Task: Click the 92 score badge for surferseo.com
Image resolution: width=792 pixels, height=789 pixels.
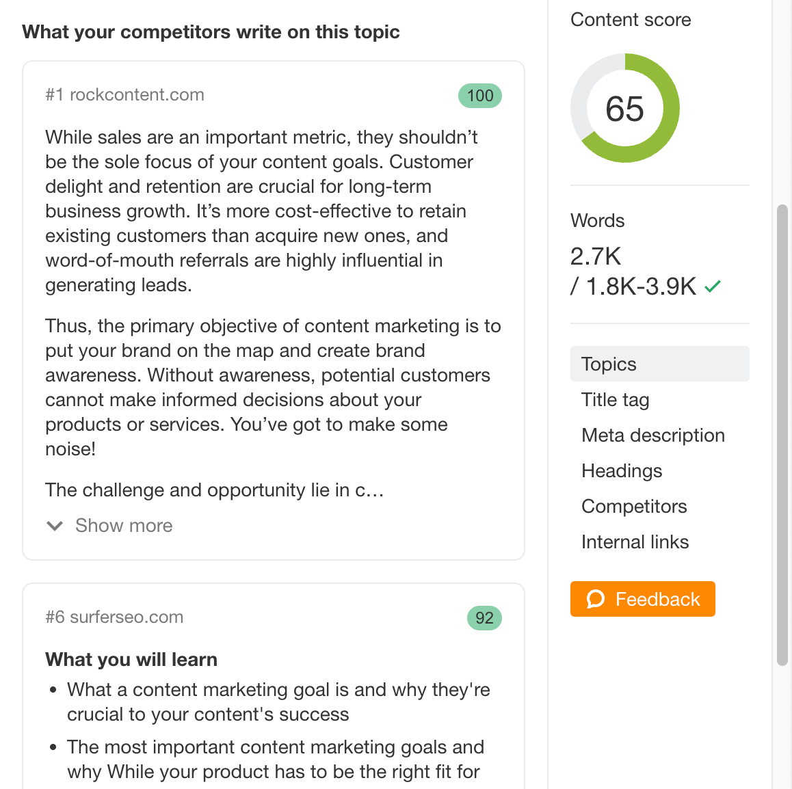Action: pos(484,618)
